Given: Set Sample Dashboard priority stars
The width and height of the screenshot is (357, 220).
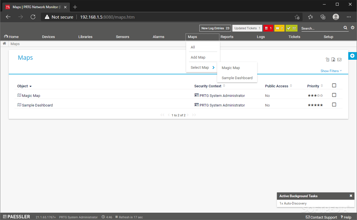Looking at the screenshot, I should click(315, 105).
